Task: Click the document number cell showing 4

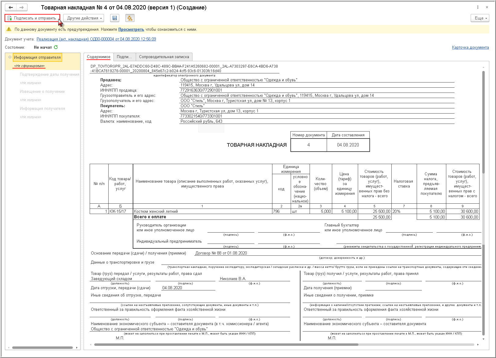Action: pos(309,145)
